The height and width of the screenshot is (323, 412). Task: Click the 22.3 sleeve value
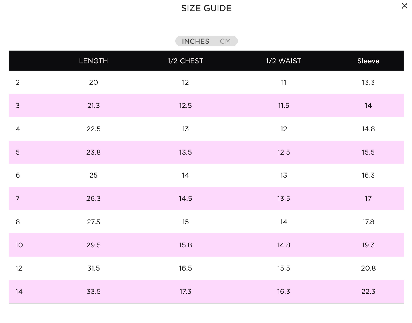coord(368,292)
